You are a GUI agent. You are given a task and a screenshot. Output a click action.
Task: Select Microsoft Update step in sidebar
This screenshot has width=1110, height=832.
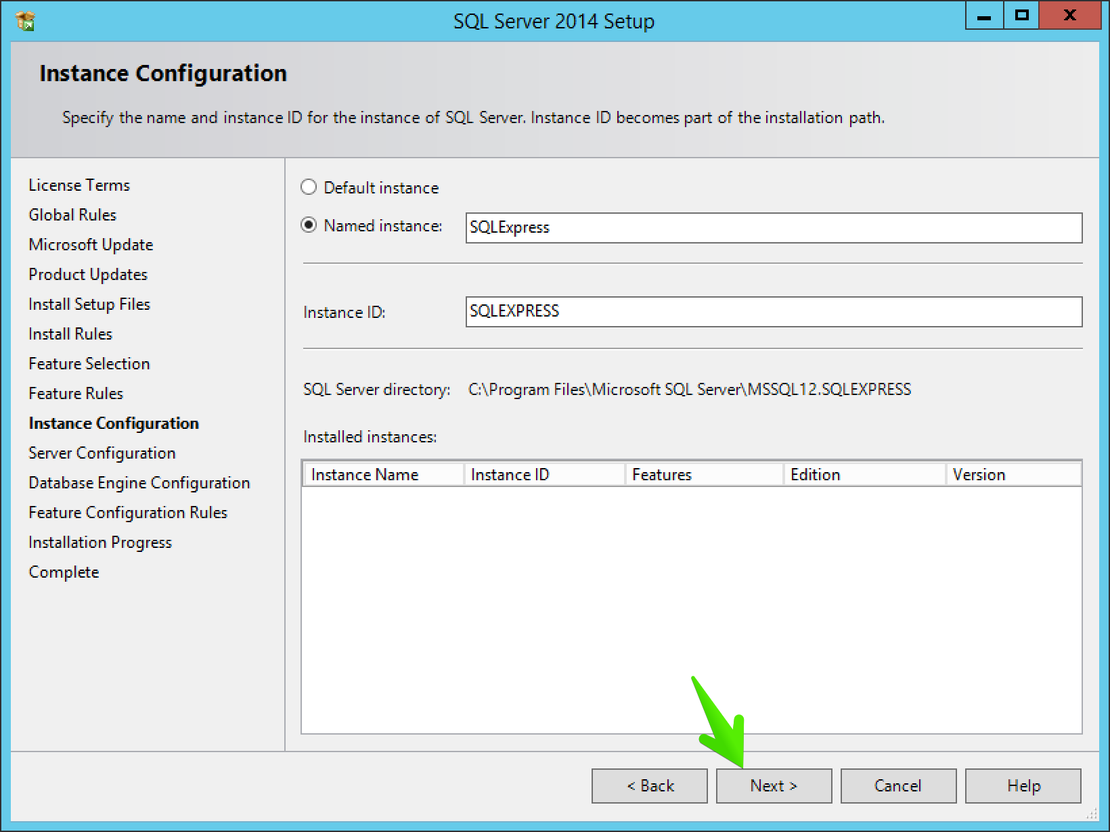tap(91, 245)
